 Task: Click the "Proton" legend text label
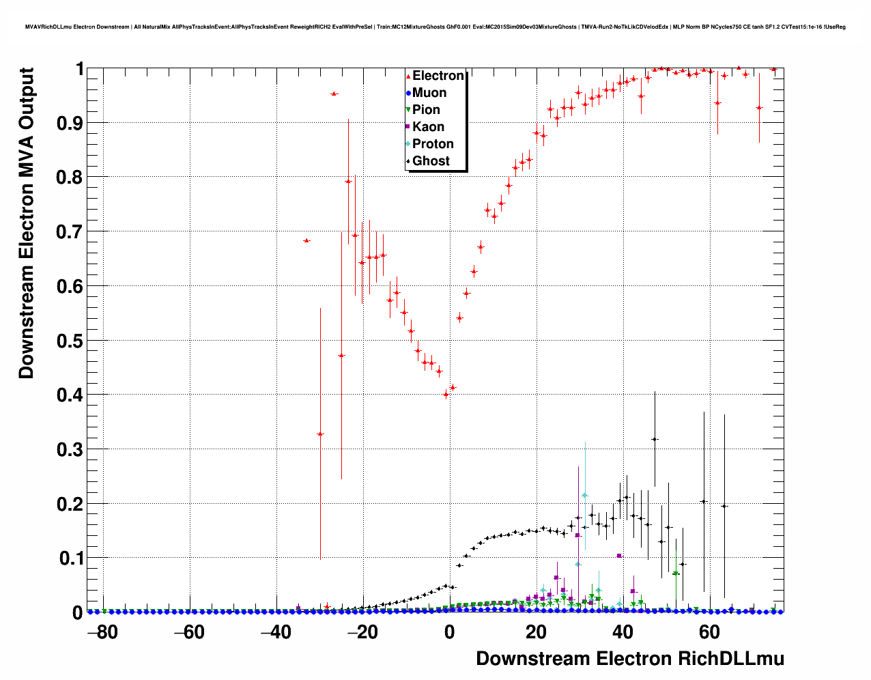pos(433,144)
